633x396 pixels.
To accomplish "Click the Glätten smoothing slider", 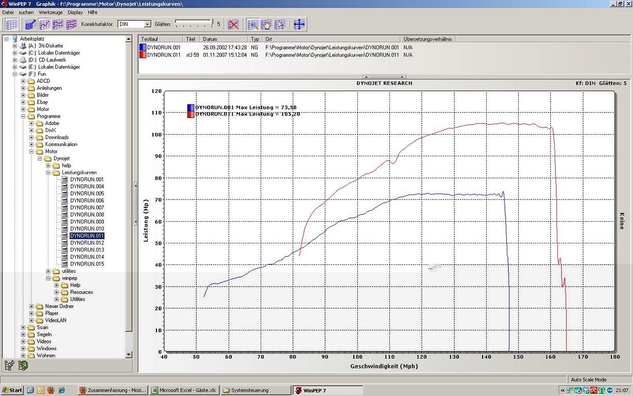I will pos(194,23).
